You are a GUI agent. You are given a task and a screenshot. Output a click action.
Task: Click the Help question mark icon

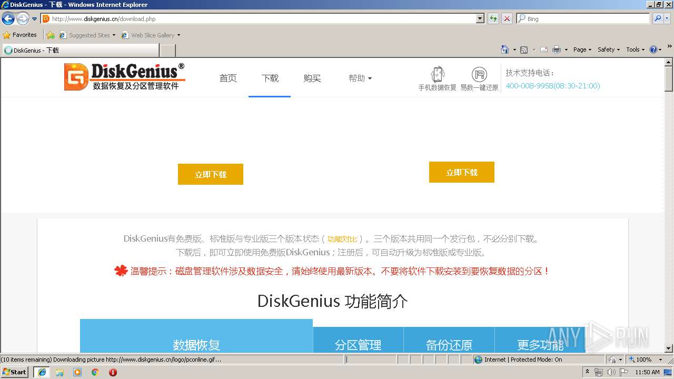point(653,49)
